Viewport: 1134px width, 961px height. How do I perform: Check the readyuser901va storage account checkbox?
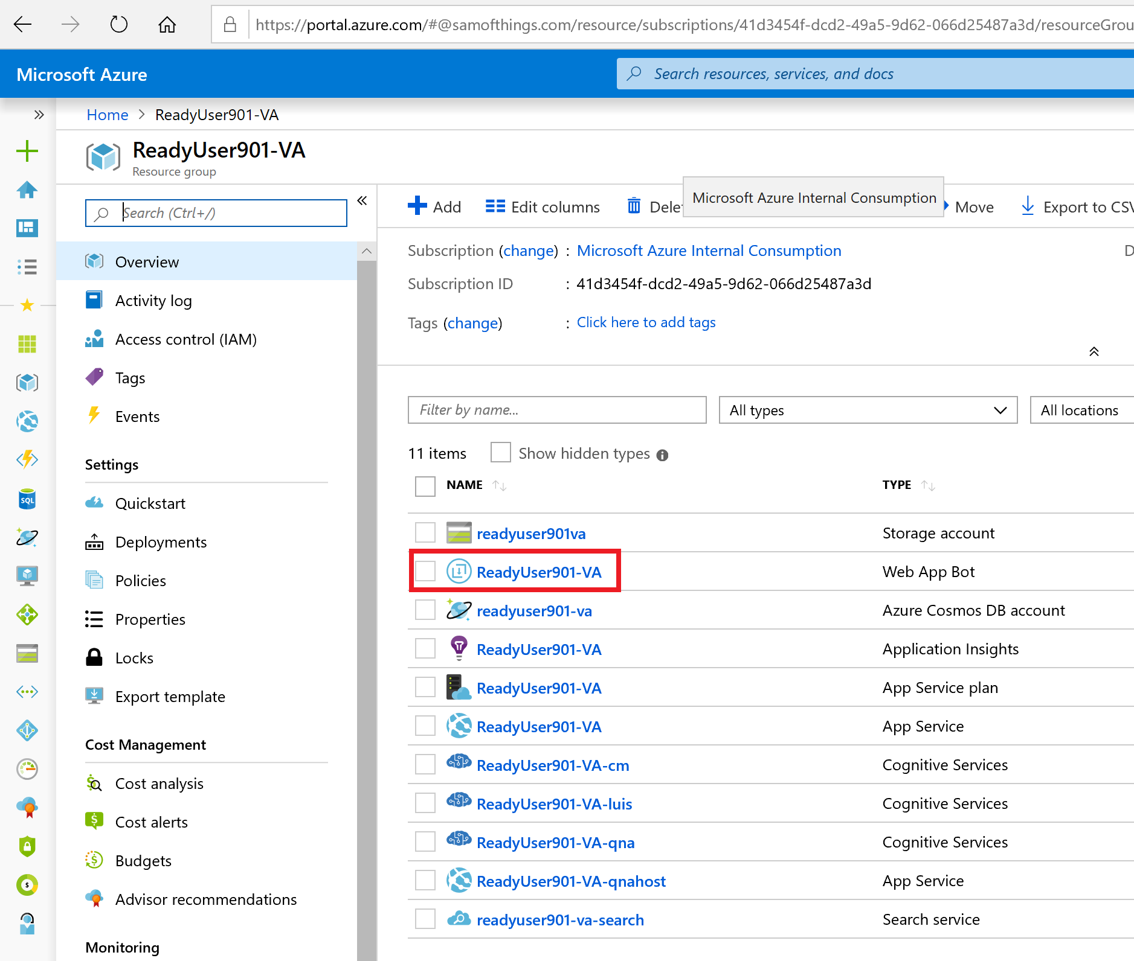pos(425,532)
